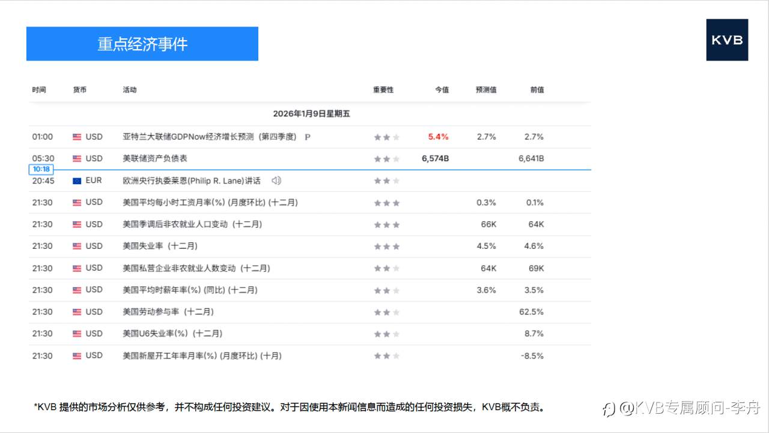Click the 今值 column header

(442, 89)
